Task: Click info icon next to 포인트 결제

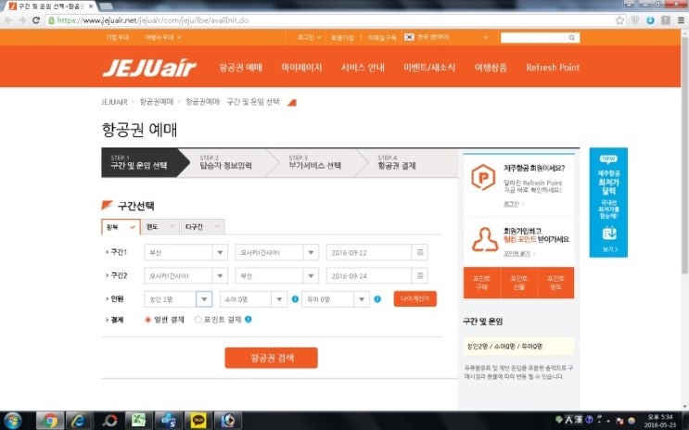Action: coord(249,320)
